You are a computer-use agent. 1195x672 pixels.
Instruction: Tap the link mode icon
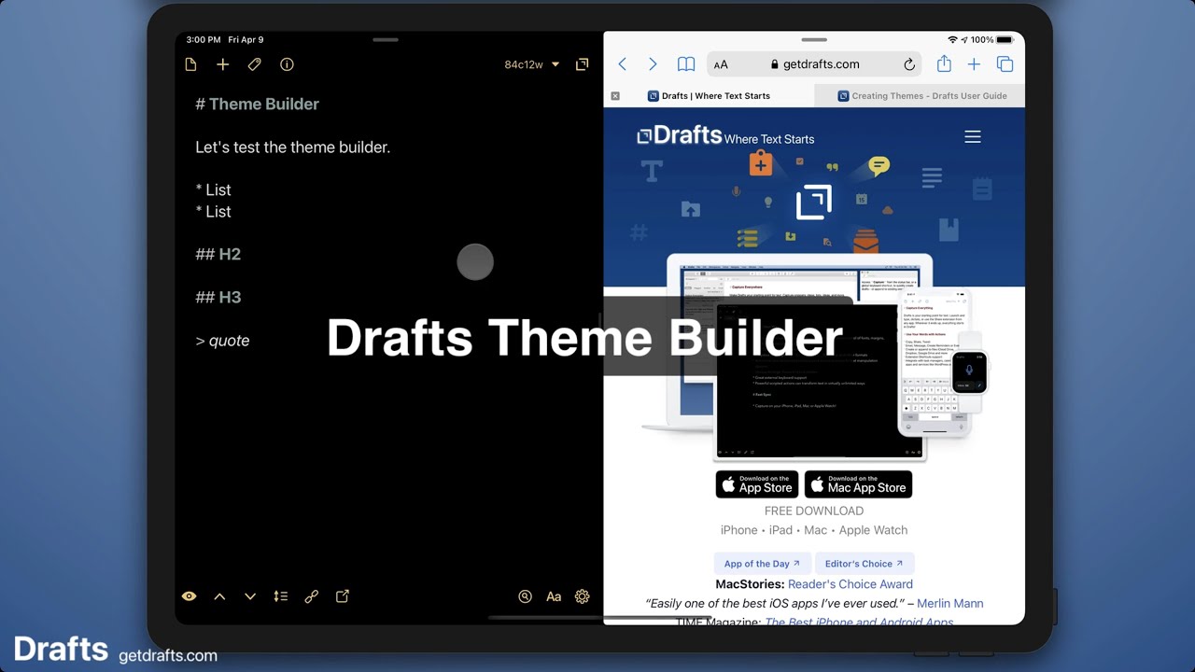pyautogui.click(x=312, y=596)
